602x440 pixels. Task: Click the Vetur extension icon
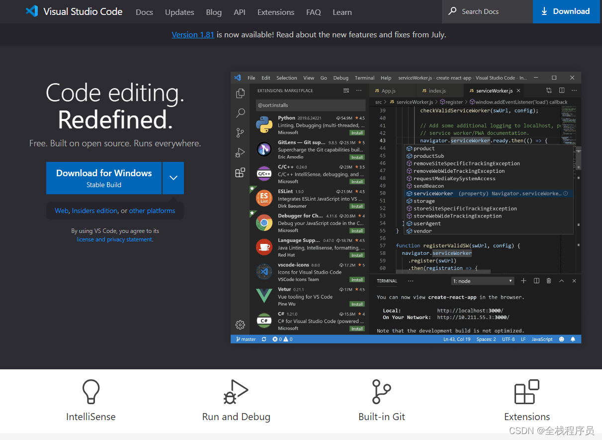[x=264, y=296]
